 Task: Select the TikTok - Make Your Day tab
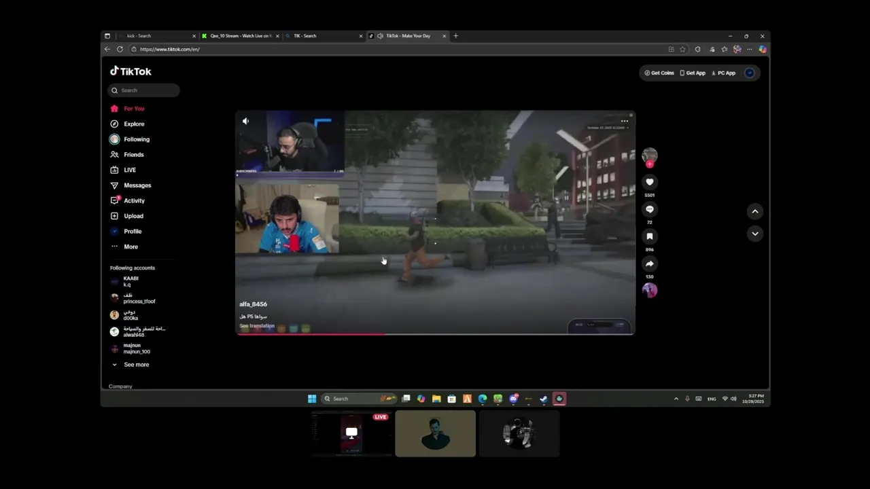(x=407, y=36)
